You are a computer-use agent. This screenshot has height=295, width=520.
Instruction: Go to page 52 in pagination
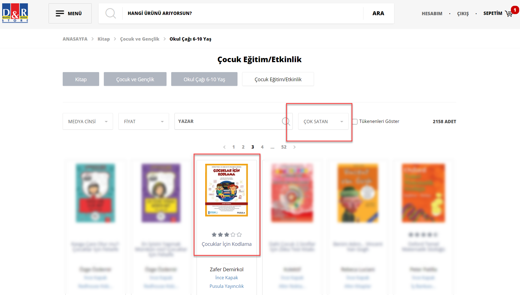tap(284, 147)
